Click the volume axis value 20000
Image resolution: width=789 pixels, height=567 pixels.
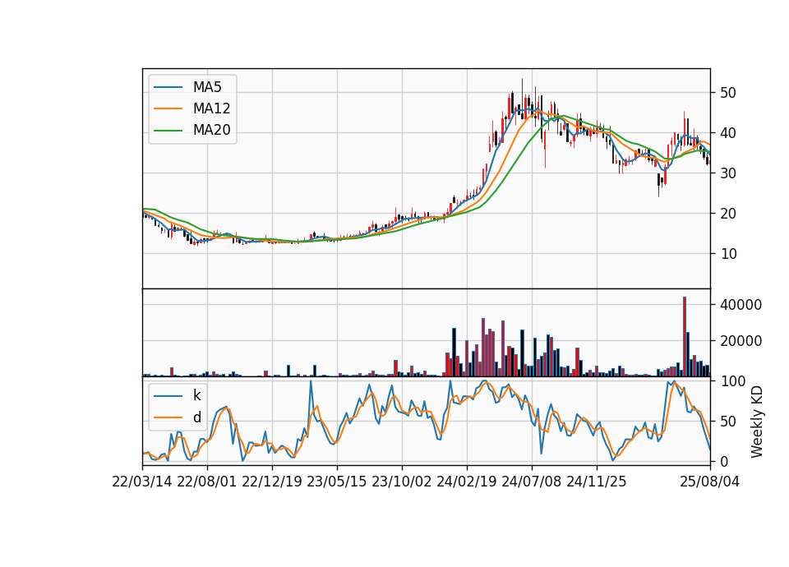point(741,341)
